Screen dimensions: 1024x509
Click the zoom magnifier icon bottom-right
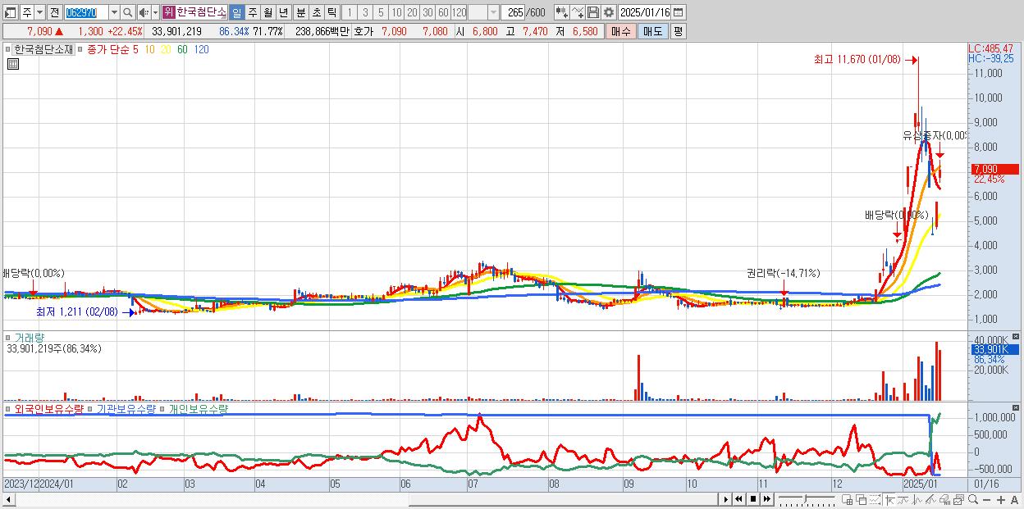point(973,499)
